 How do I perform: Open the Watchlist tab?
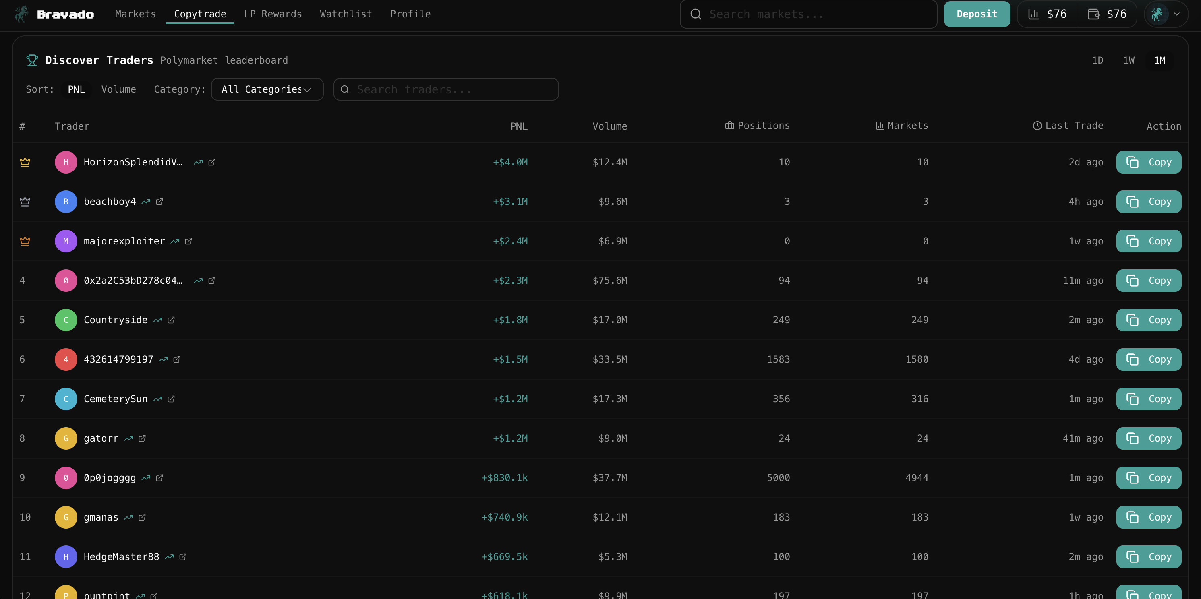346,14
